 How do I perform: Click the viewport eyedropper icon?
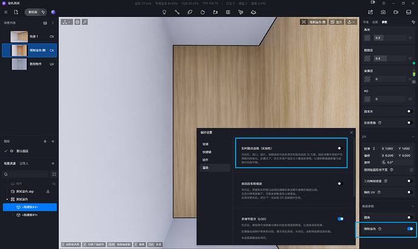tap(85, 22)
